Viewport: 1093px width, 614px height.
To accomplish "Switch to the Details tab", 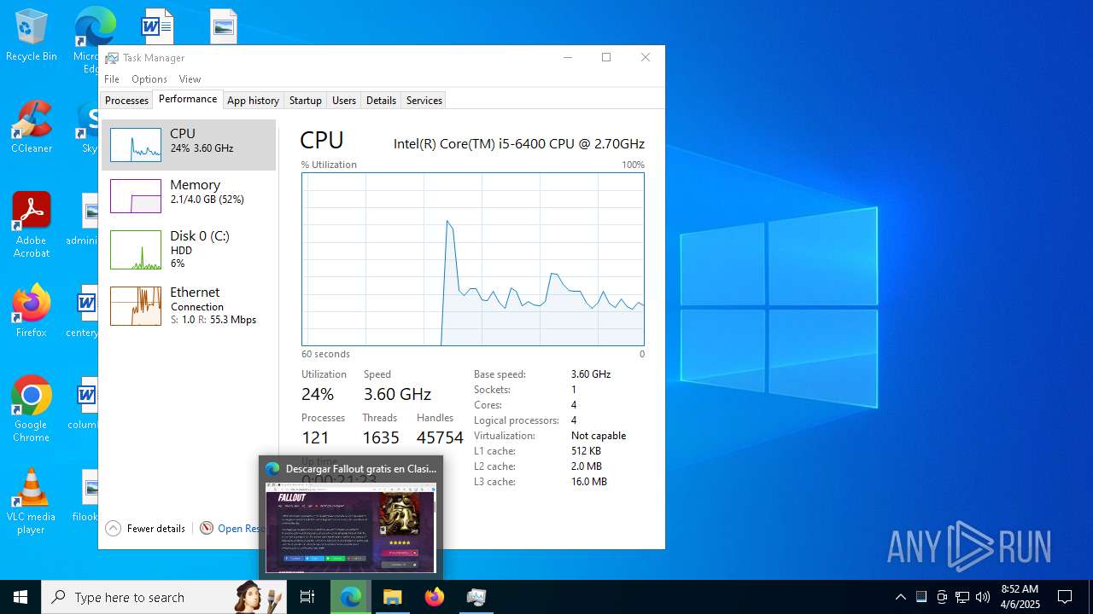I will [x=381, y=100].
